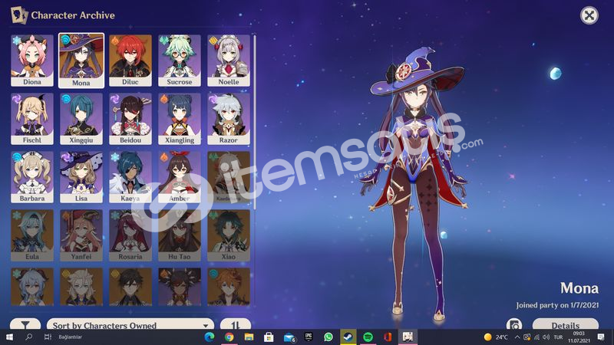
Task: Open the character filter funnel button
Action: pos(25,324)
